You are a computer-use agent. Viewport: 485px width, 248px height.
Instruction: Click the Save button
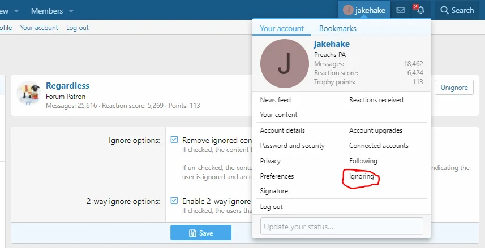click(x=201, y=233)
